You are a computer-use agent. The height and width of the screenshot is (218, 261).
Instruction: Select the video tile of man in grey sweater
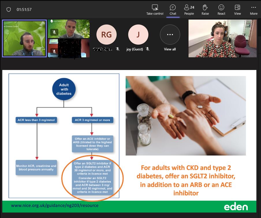[69, 29]
